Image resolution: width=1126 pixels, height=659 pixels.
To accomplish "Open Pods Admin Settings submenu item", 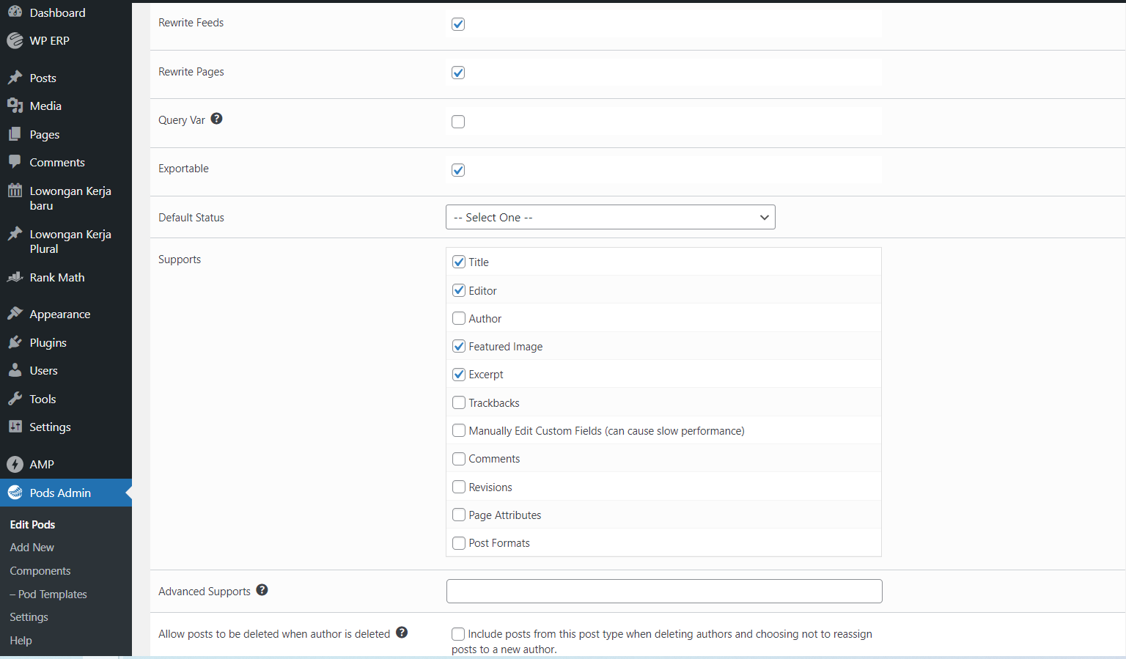I will pyautogui.click(x=29, y=617).
